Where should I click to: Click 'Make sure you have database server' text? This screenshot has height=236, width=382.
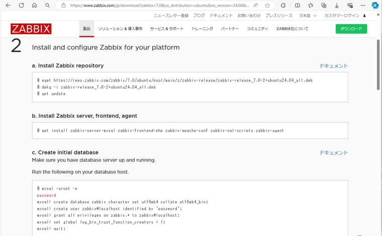[93, 160]
